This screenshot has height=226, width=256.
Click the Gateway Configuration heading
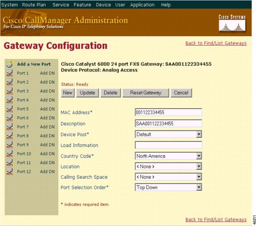55,46
